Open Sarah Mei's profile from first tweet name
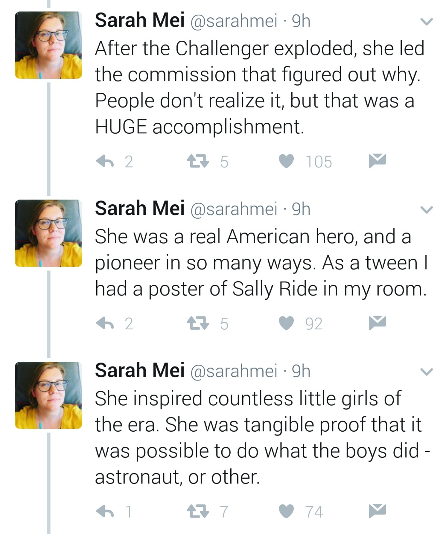The image size is (446, 534). pos(139,20)
